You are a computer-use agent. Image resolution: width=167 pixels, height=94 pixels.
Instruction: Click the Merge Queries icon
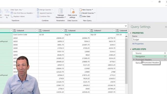(x=38, y=10)
